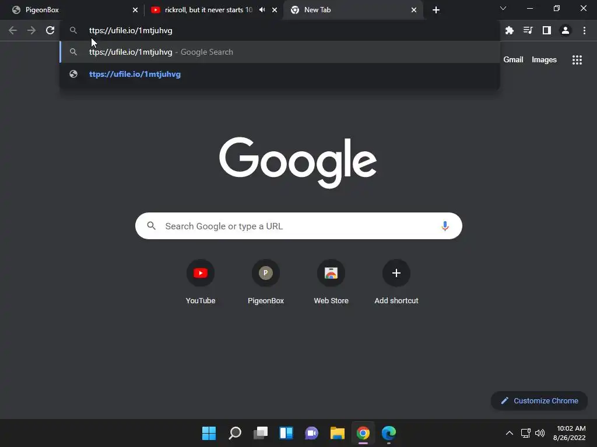Select the Google Search suggestion row

click(x=280, y=52)
